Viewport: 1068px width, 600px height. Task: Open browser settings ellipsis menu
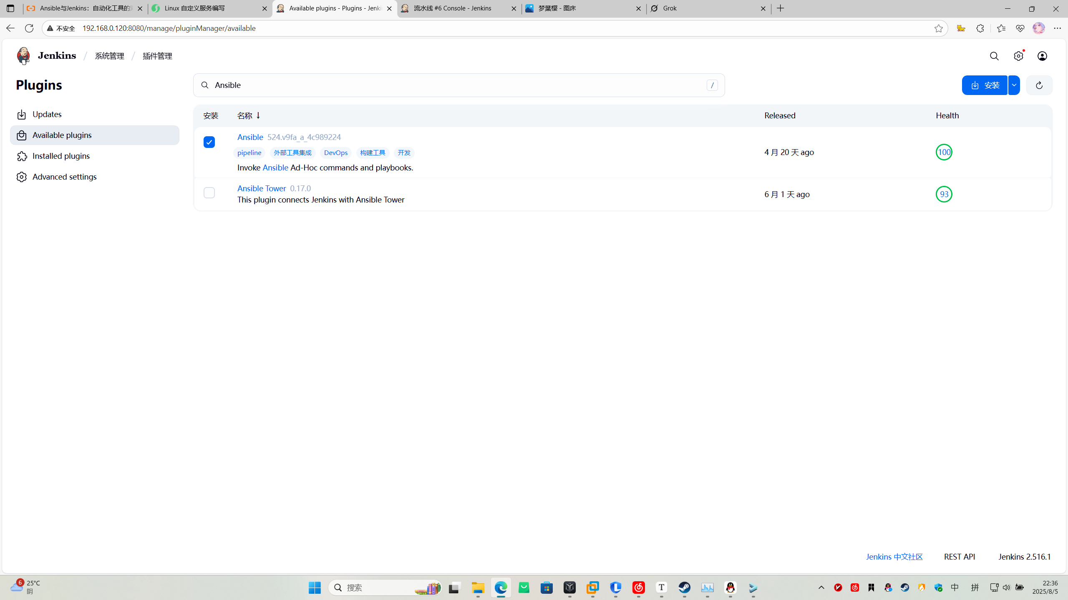(x=1057, y=28)
